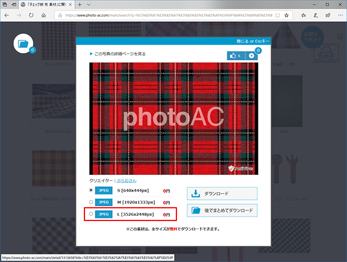Click the お困りですか help bubble
347x262 pixels.
point(312,37)
